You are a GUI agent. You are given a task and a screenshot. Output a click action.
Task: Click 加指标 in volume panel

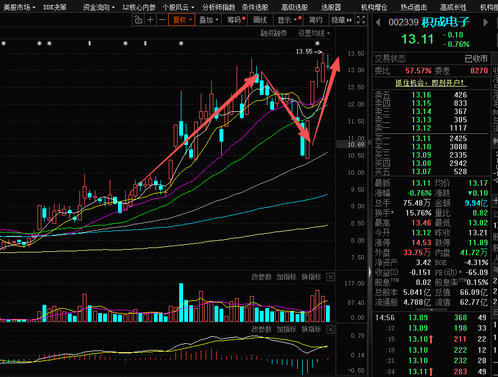pos(286,277)
